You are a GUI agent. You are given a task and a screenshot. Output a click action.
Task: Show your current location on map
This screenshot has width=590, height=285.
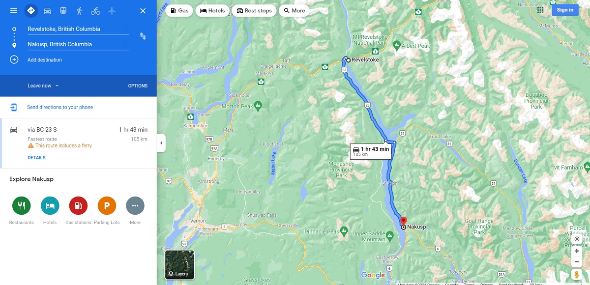(577, 239)
